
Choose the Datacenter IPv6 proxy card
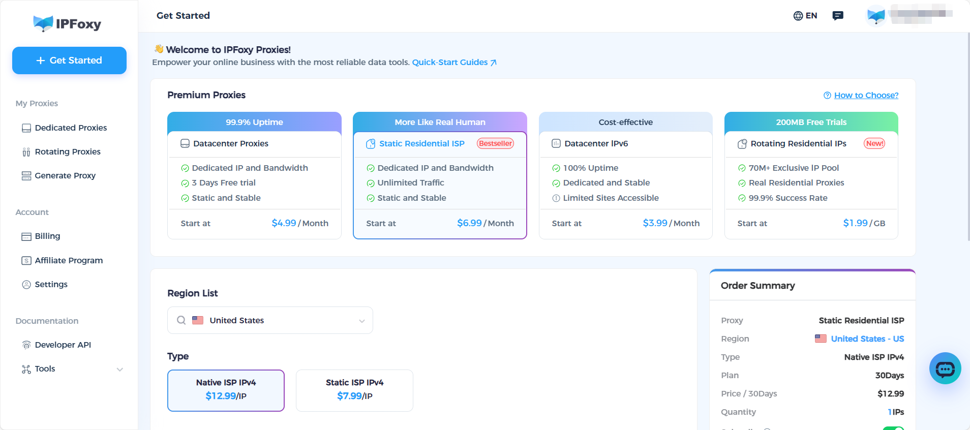click(625, 175)
